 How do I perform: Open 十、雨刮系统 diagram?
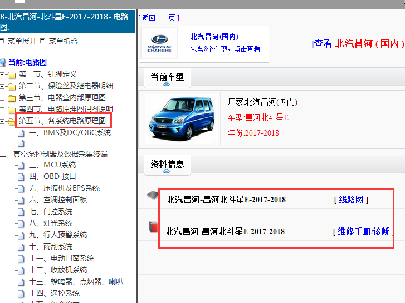pyautogui.click(x=51, y=246)
